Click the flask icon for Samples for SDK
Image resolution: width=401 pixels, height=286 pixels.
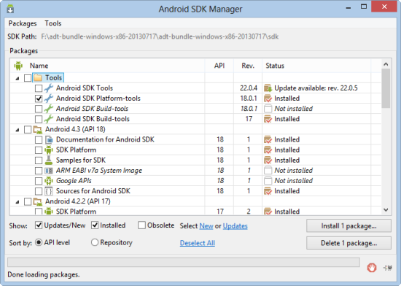(49, 160)
